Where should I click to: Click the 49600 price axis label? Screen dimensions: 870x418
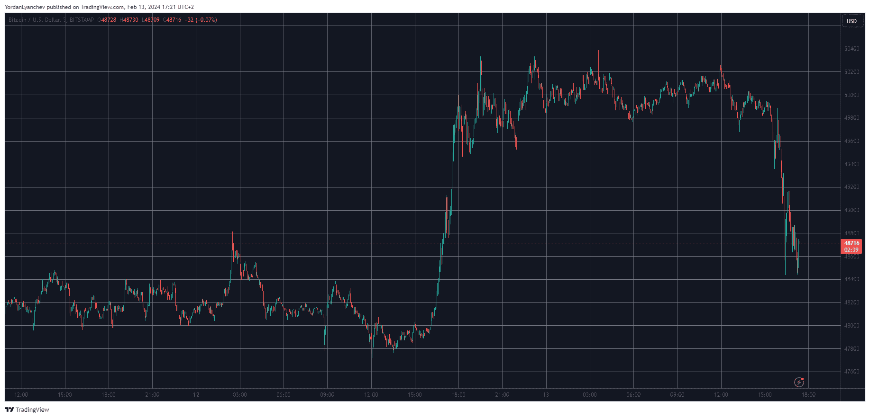(852, 141)
